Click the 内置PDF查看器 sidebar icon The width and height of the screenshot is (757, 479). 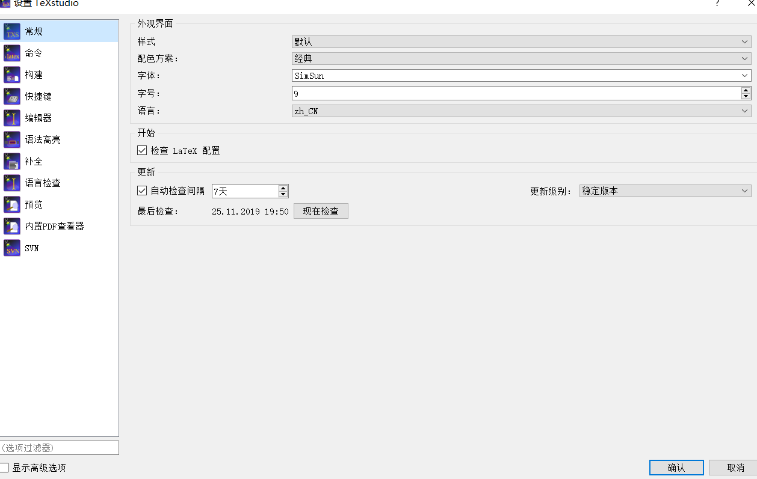point(12,226)
